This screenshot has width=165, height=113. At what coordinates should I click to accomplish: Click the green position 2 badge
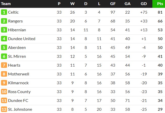pos(4,21)
